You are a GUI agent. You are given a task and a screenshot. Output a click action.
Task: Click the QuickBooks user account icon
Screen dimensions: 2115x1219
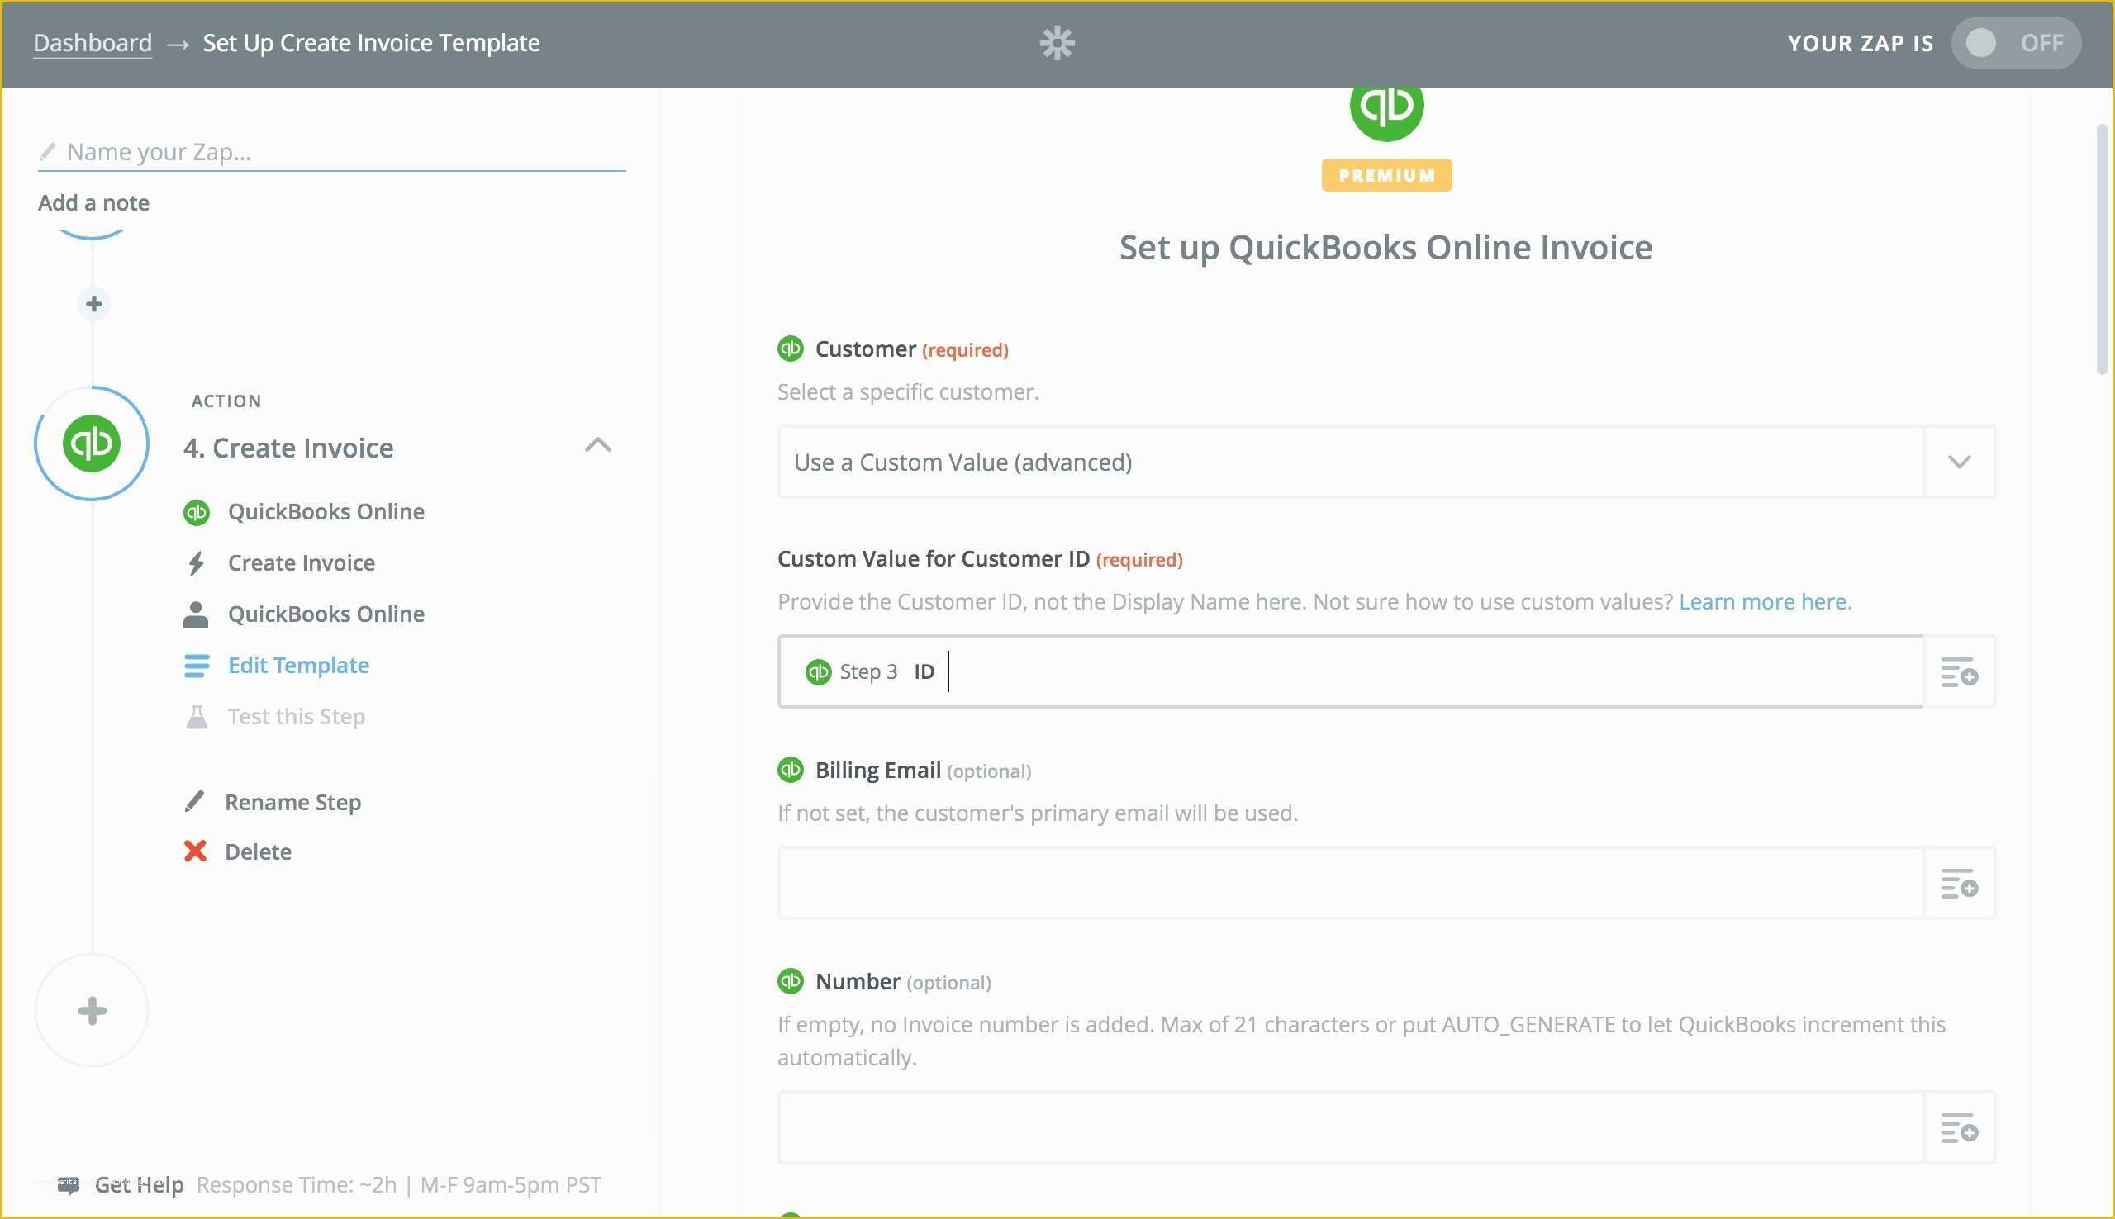(196, 614)
